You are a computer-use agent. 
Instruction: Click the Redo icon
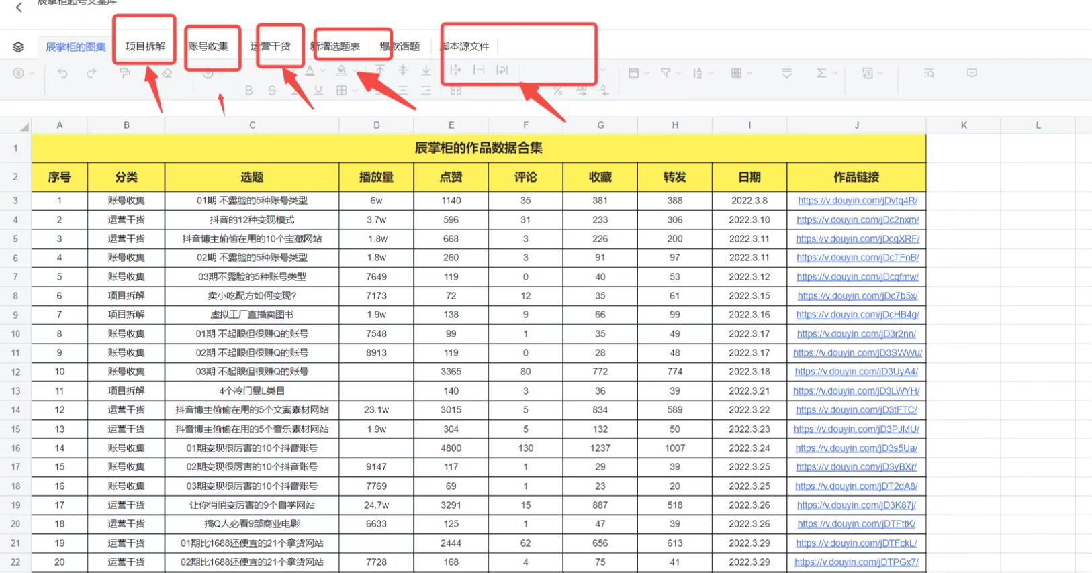coord(91,73)
